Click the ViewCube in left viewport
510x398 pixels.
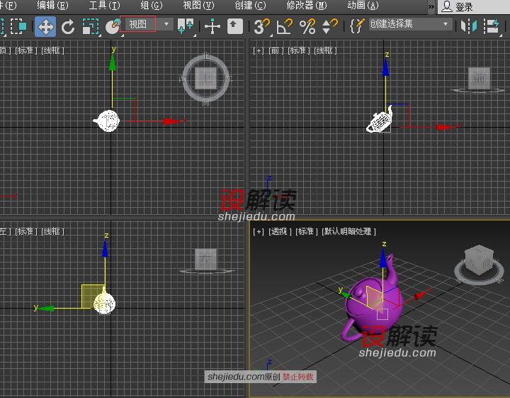(205, 260)
